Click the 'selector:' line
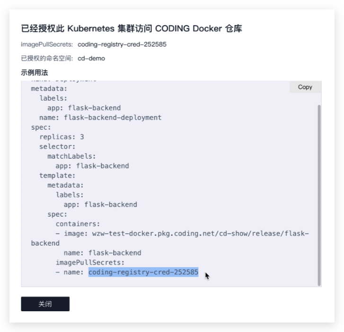The image size is (344, 332). pos(57,146)
